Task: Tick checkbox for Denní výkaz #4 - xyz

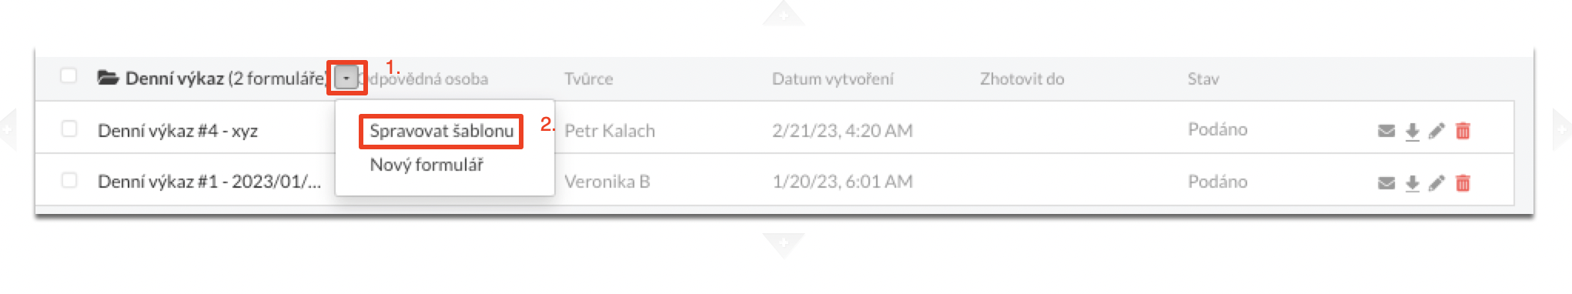Action: click(x=69, y=129)
